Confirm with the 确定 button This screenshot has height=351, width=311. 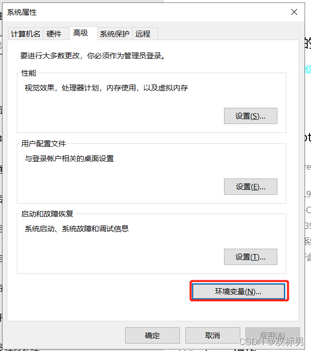pos(152,335)
